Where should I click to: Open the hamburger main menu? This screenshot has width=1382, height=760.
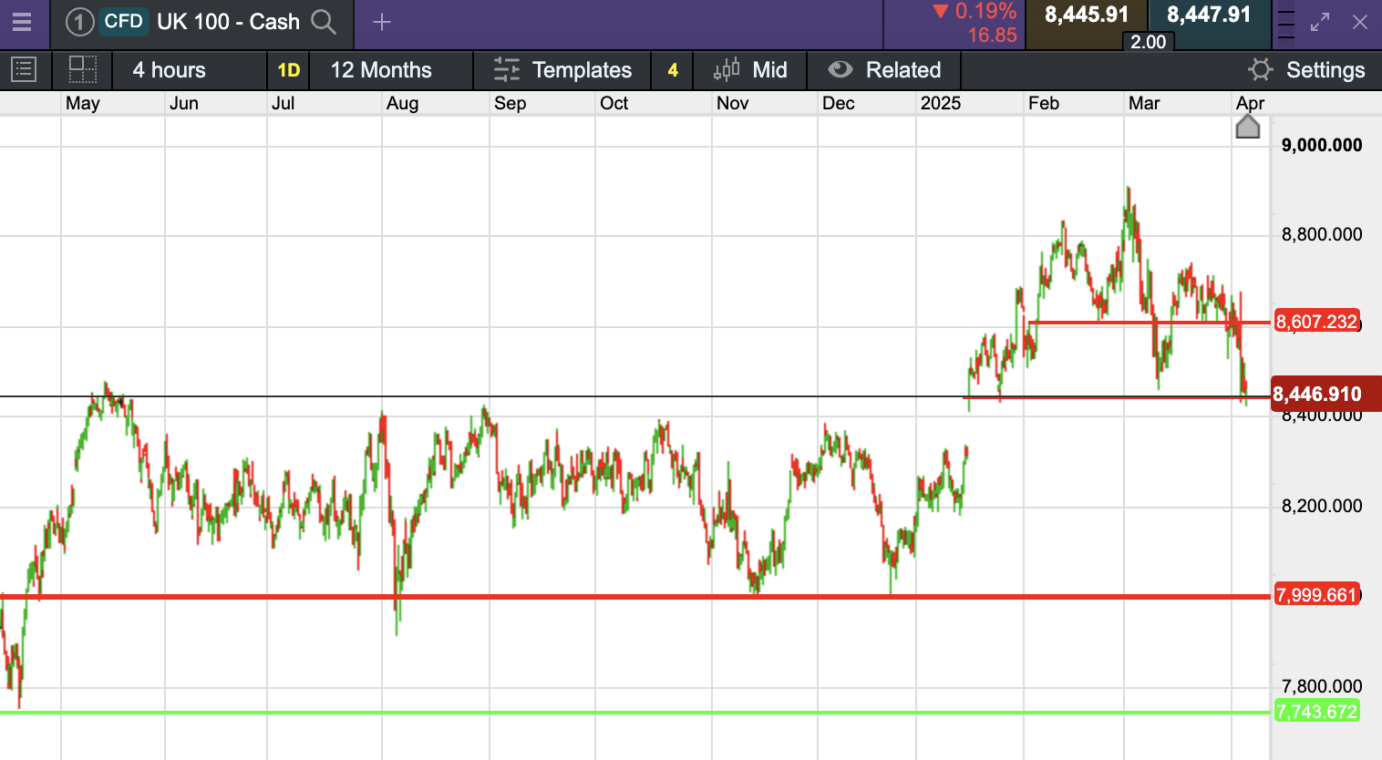pyautogui.click(x=22, y=22)
